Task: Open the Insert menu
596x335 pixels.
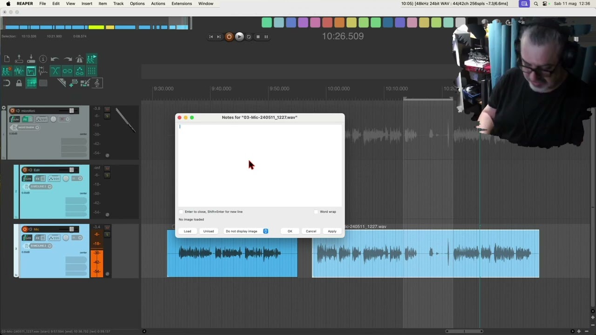Action: click(87, 4)
